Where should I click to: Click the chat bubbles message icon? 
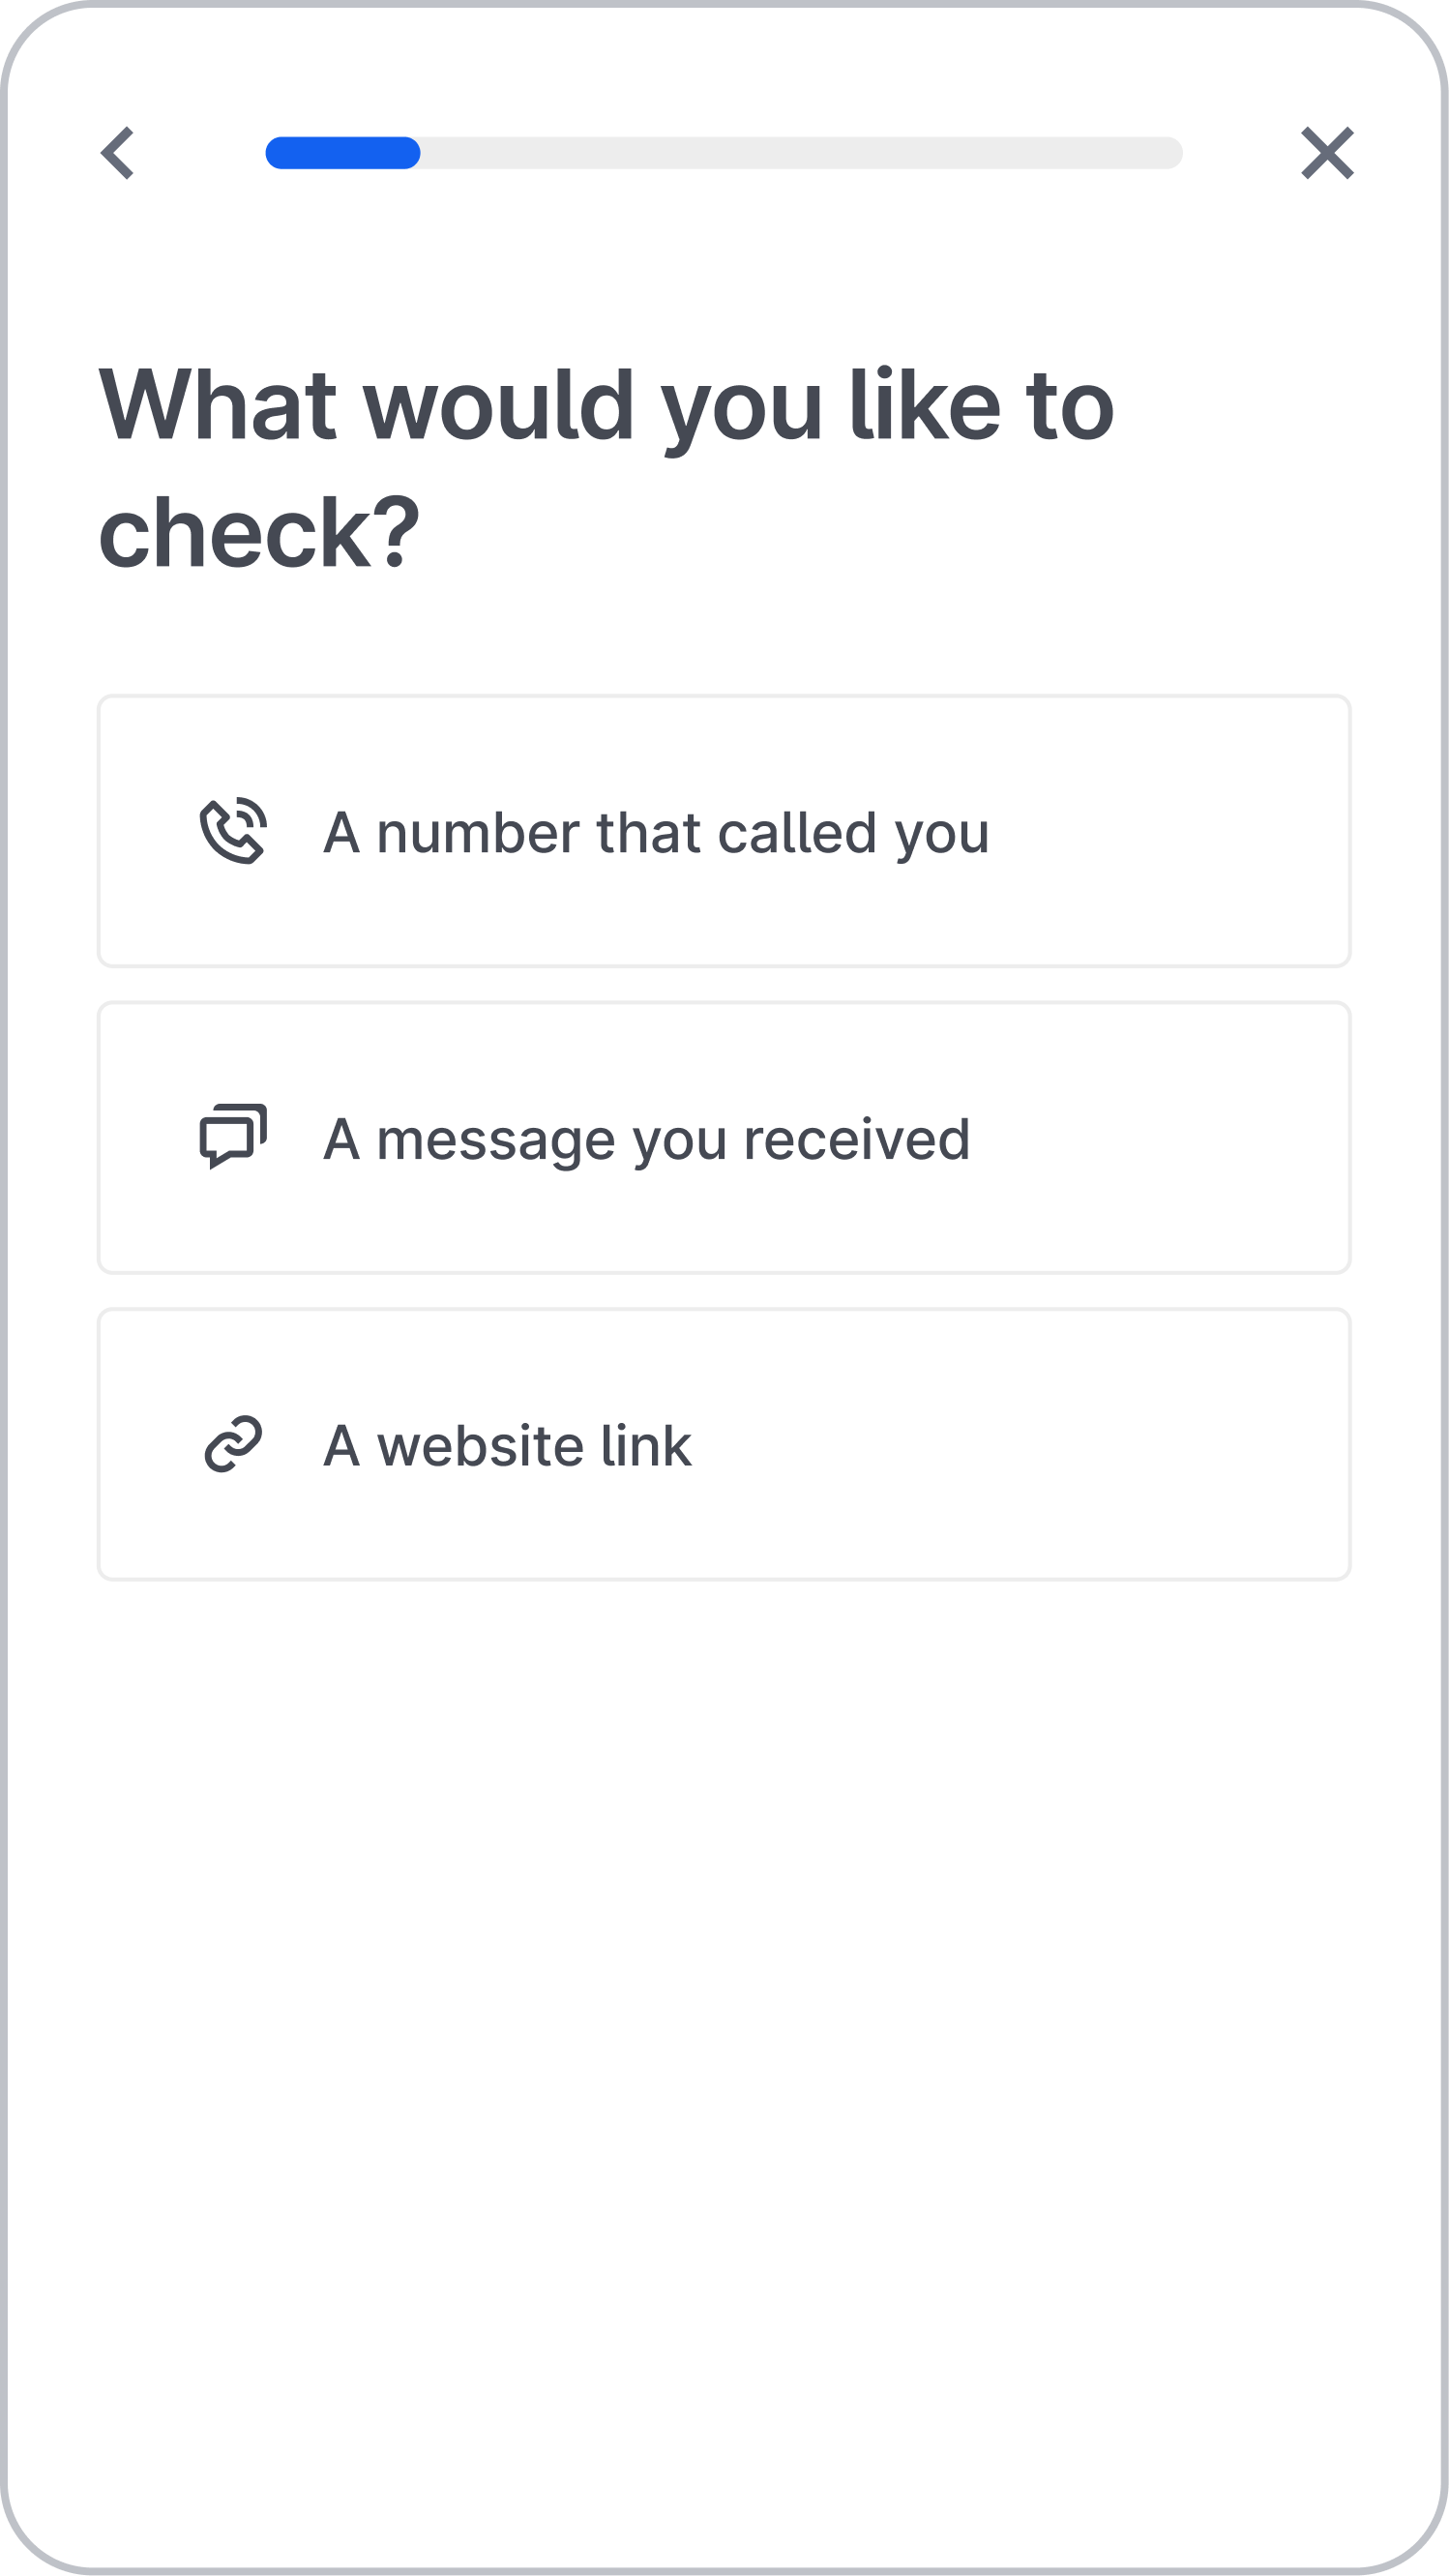(233, 1136)
